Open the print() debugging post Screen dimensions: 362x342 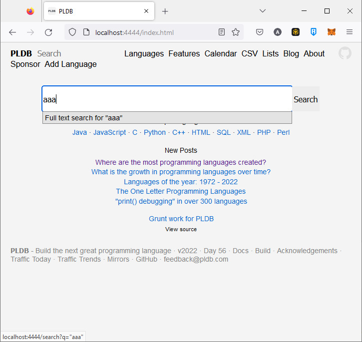pos(181,201)
